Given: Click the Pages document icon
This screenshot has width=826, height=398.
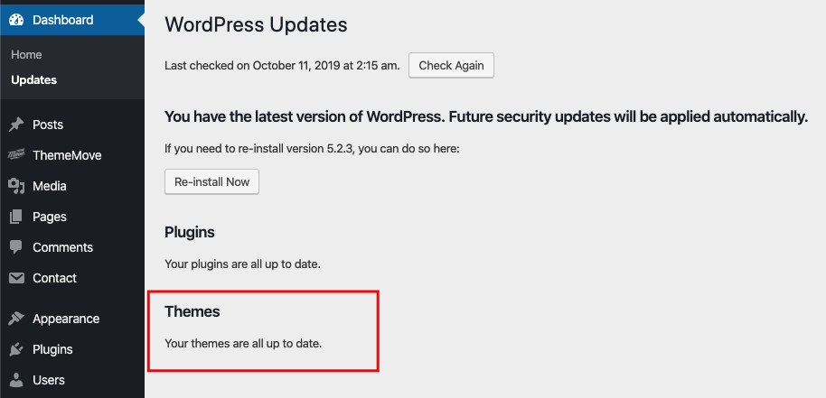Looking at the screenshot, I should [16, 217].
